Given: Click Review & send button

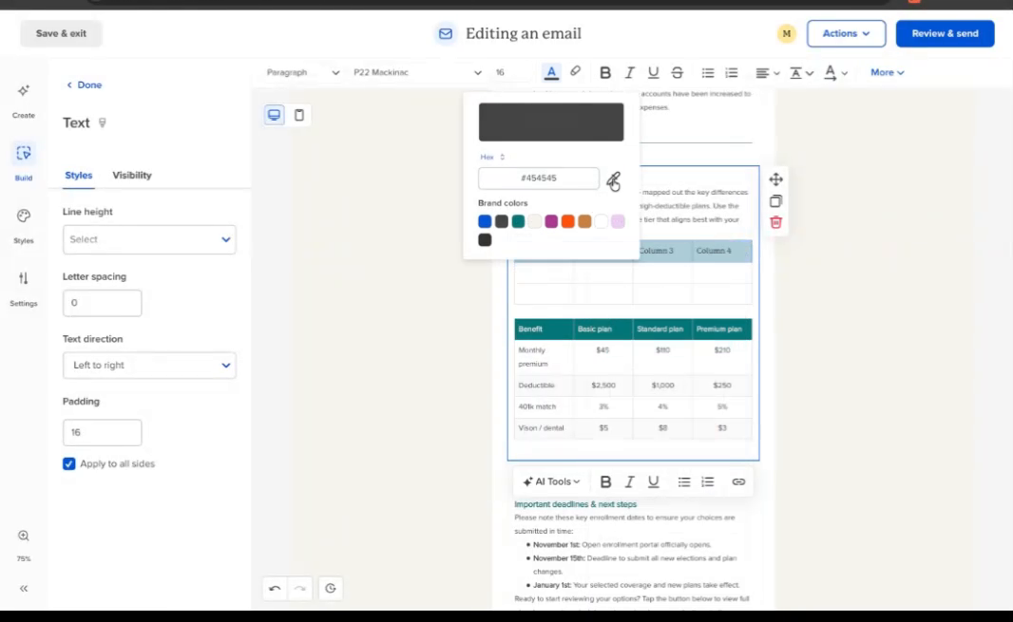Looking at the screenshot, I should [945, 33].
